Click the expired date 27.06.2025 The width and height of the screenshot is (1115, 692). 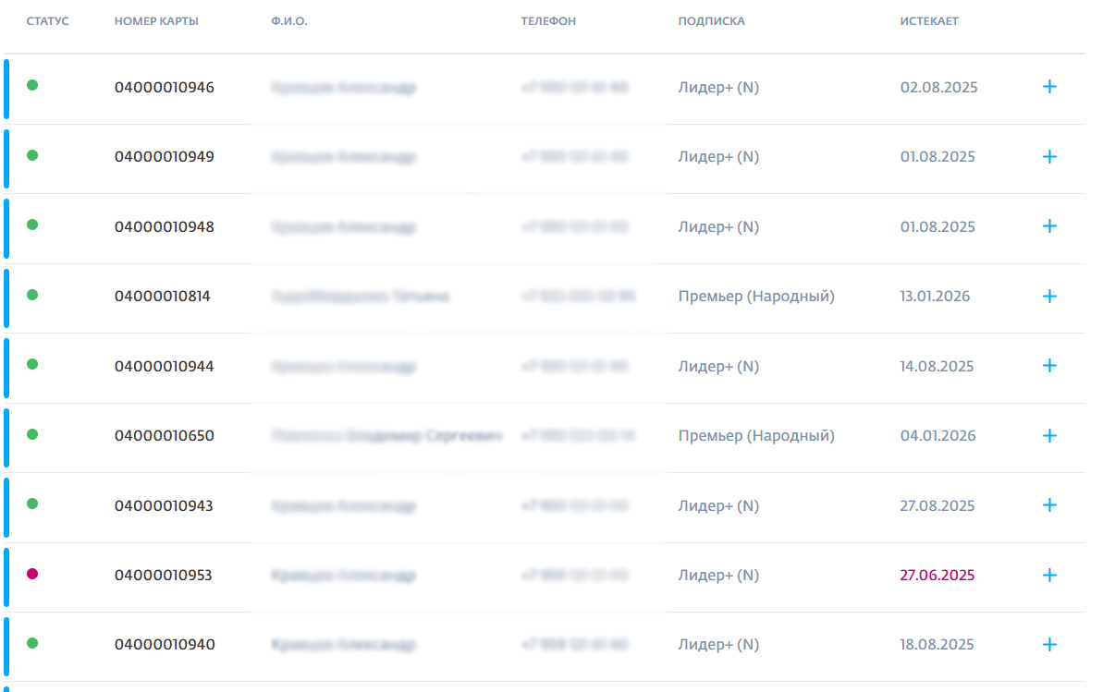click(937, 576)
